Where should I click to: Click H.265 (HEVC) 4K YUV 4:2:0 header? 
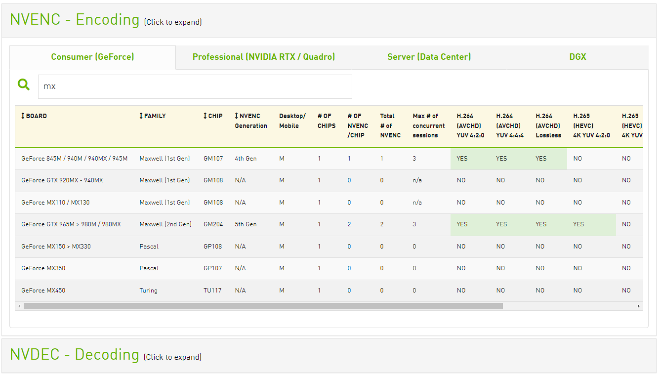591,125
